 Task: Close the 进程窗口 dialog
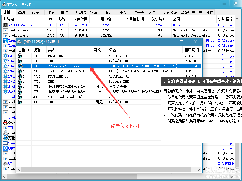(195, 42)
